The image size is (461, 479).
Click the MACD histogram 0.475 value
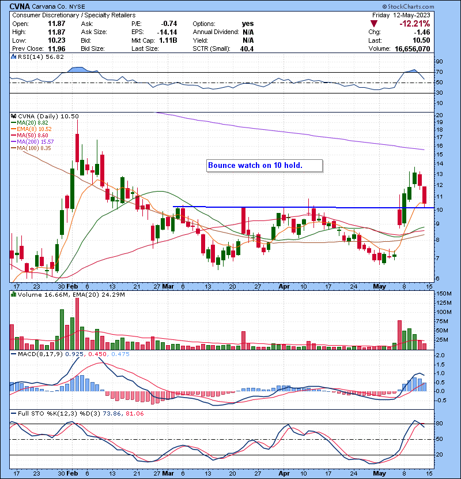[120, 354]
